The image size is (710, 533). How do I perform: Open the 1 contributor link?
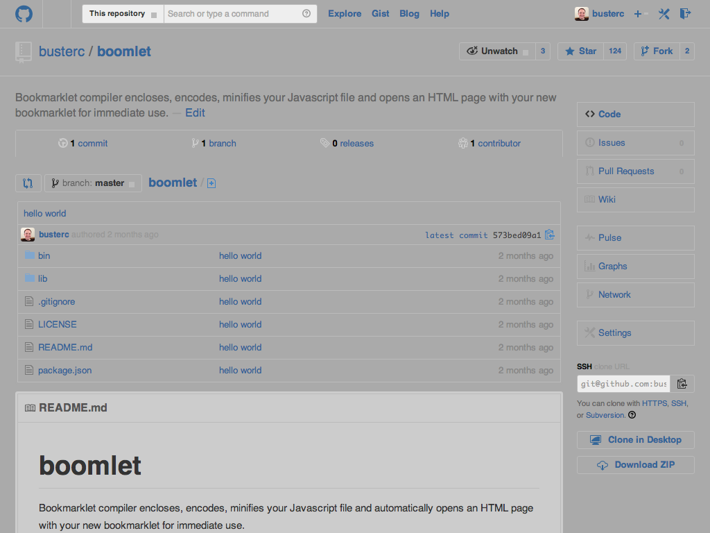pos(495,143)
